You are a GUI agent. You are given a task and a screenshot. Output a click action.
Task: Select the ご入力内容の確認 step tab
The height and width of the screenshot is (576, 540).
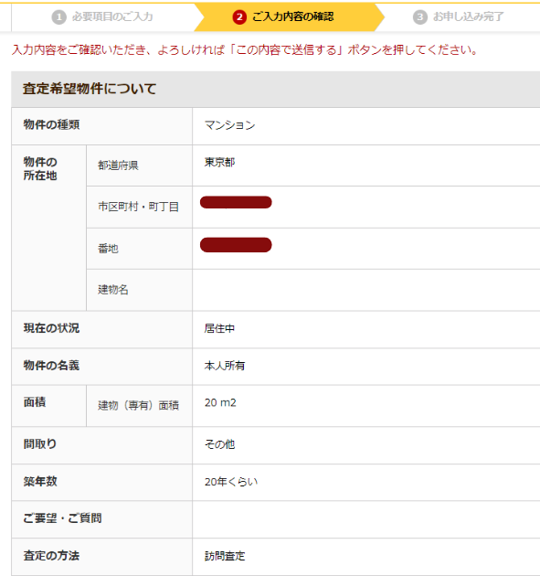point(289,16)
